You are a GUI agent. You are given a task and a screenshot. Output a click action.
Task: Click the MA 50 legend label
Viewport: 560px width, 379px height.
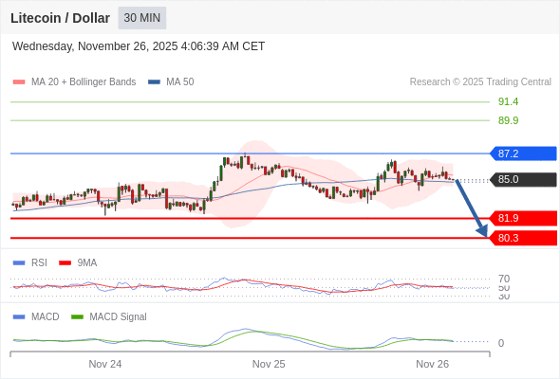coord(180,82)
